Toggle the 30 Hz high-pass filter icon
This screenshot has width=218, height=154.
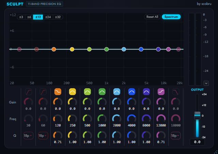tap(28, 92)
